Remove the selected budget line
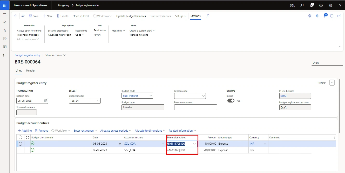Image resolution: width=345 pixels, height=173 pixels. point(42,131)
